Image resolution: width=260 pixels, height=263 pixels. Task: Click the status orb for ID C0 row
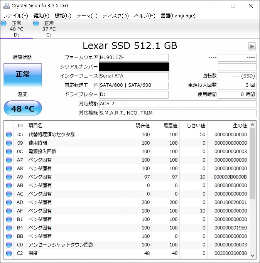9,245
